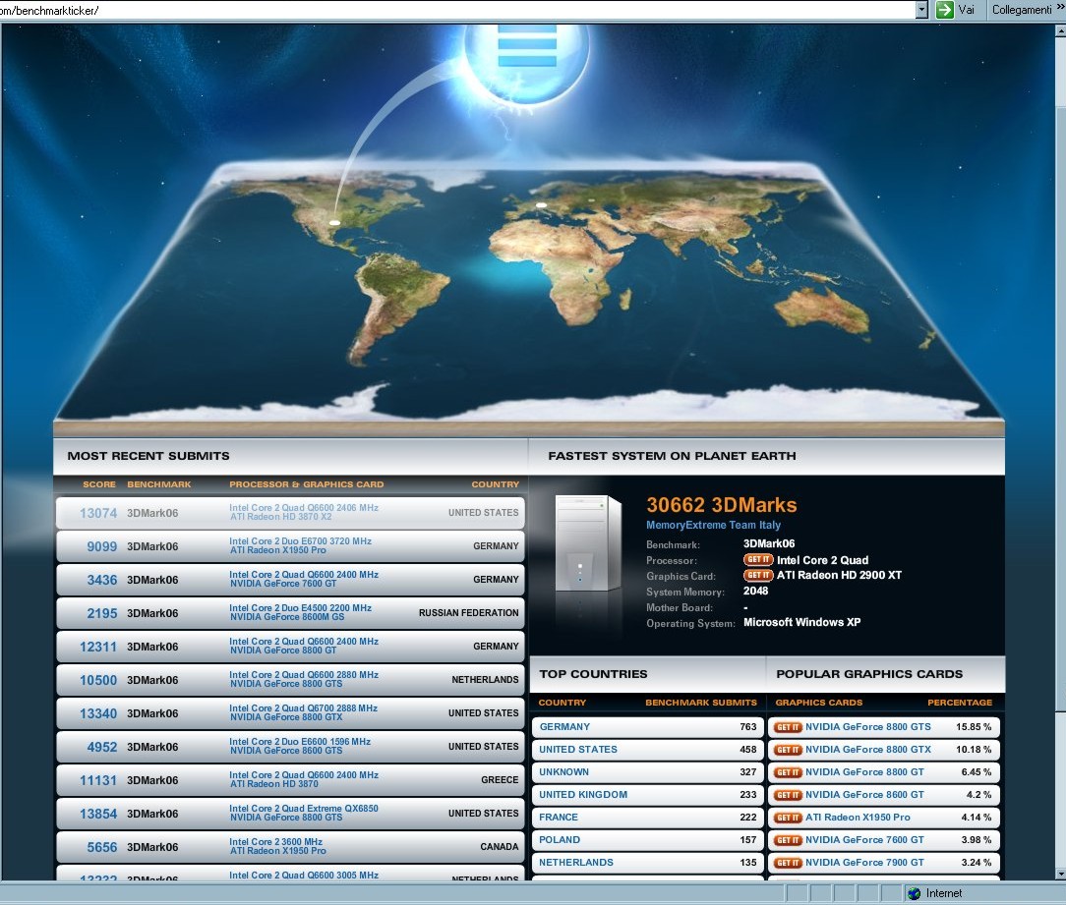Click GET IT badge for popular card GeForce 8800 GT
The image size is (1066, 905).
788,772
